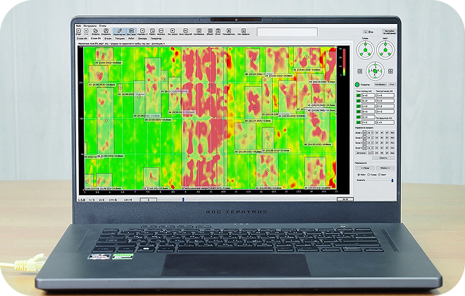Click the top-left circular sensor wheel diagram
Image resolution: width=465 pixels, height=296 pixels.
(364, 49)
